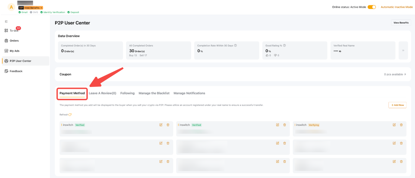Screen dimensions: 415x178
Task: Open the Manage the Blacklist tab
Action: point(154,93)
